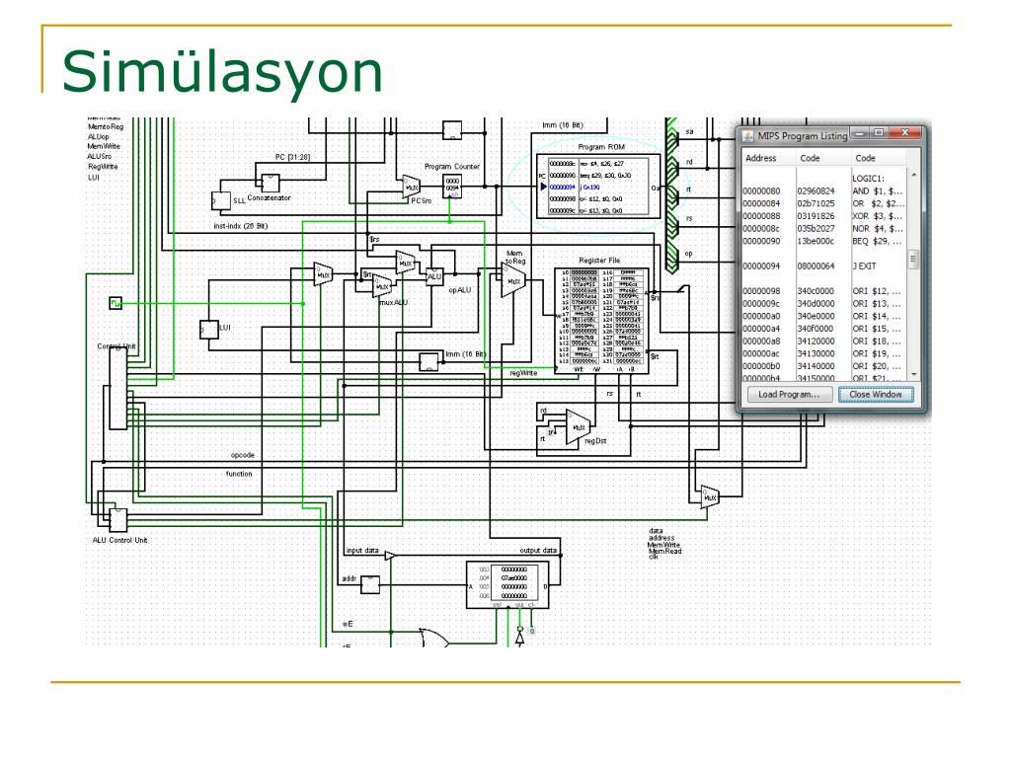Click the opcode wire label

point(243,455)
